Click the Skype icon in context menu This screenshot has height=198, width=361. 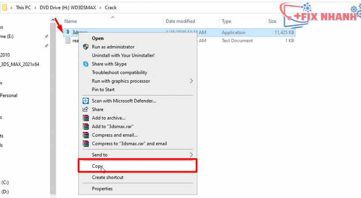(86, 64)
